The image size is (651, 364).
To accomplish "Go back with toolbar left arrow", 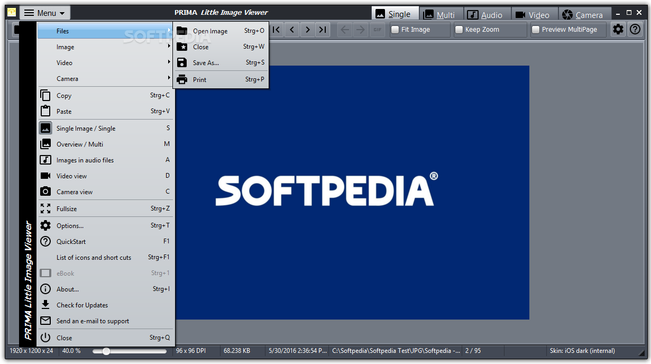I will click(345, 30).
